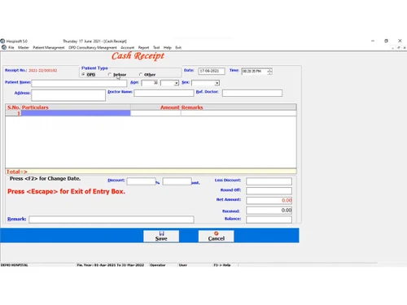407x305 pixels.
Task: Click the Net Amount field
Action: [269, 200]
